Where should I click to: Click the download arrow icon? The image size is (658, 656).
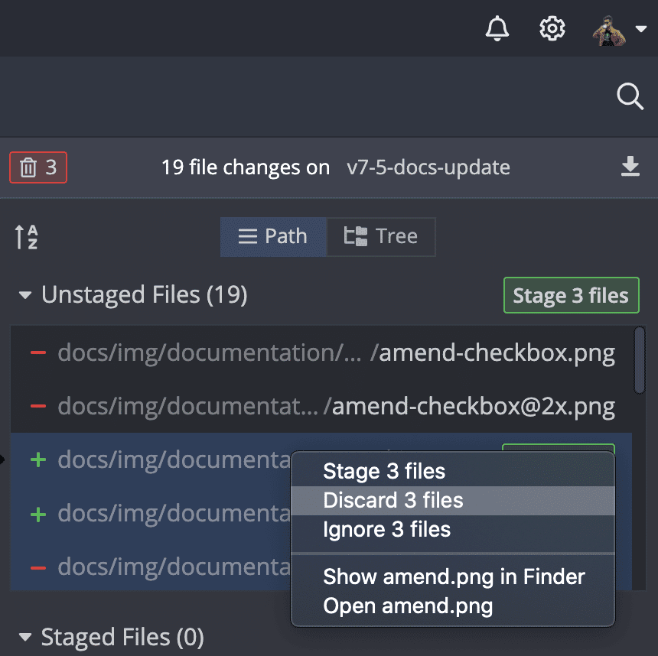pos(630,167)
